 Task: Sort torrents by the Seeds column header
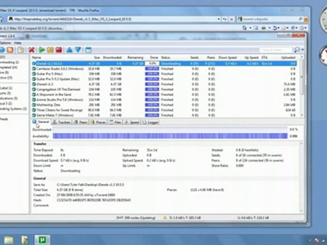194,58
